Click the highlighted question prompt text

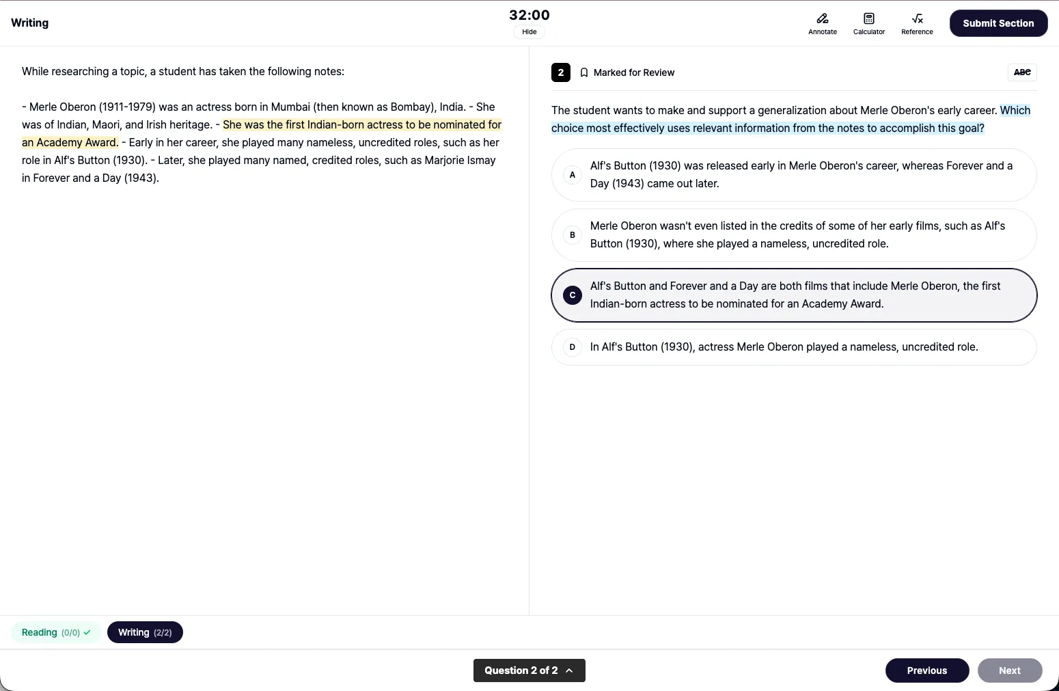[791, 120]
